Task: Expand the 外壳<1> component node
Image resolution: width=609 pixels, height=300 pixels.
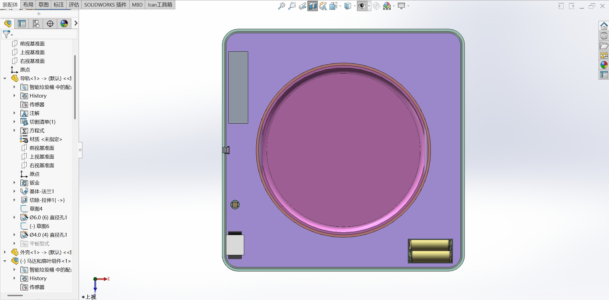Action: tap(5, 252)
